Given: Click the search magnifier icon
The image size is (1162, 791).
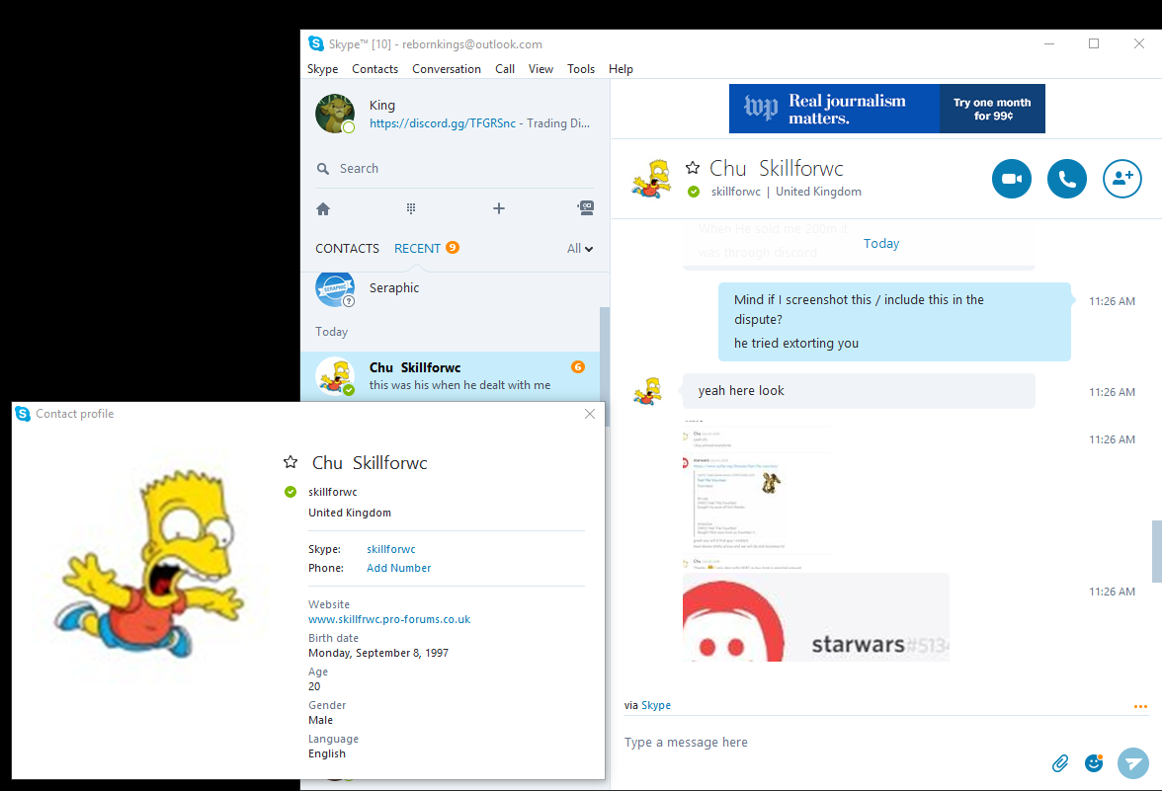Looking at the screenshot, I should 323,169.
